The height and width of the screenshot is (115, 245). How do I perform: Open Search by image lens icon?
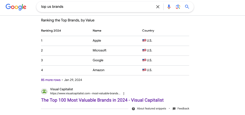point(178,7)
